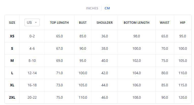Screen dimensions: 194x105
Task: Click the BUST column header
Action: pos(83,22)
